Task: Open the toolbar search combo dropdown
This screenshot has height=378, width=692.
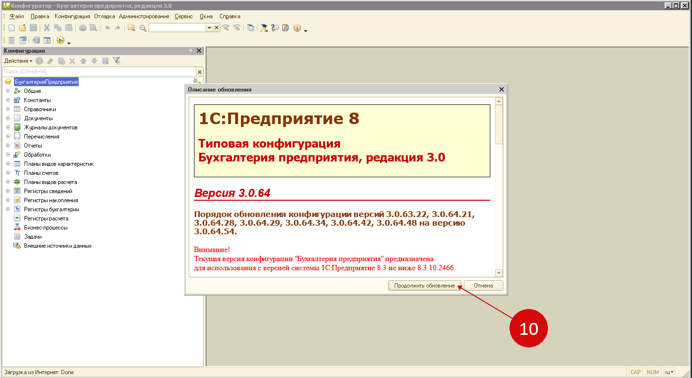Action: point(209,28)
